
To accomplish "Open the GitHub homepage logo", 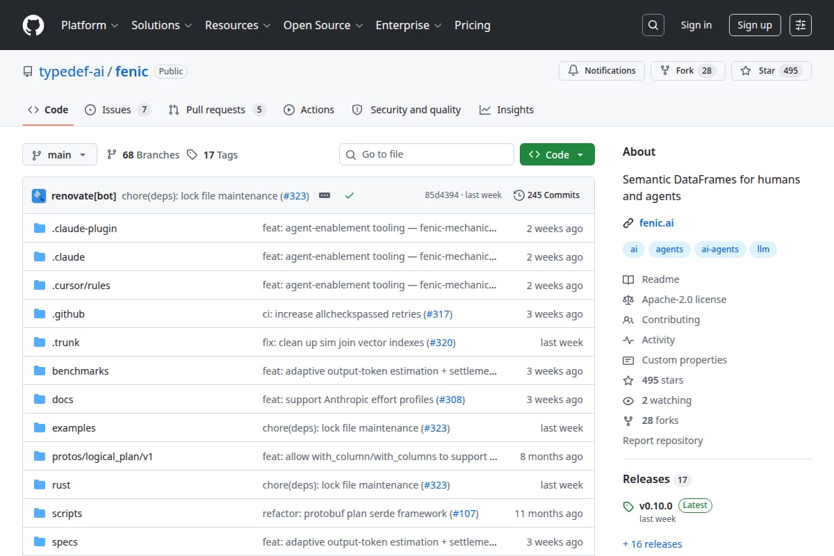I will tap(33, 25).
